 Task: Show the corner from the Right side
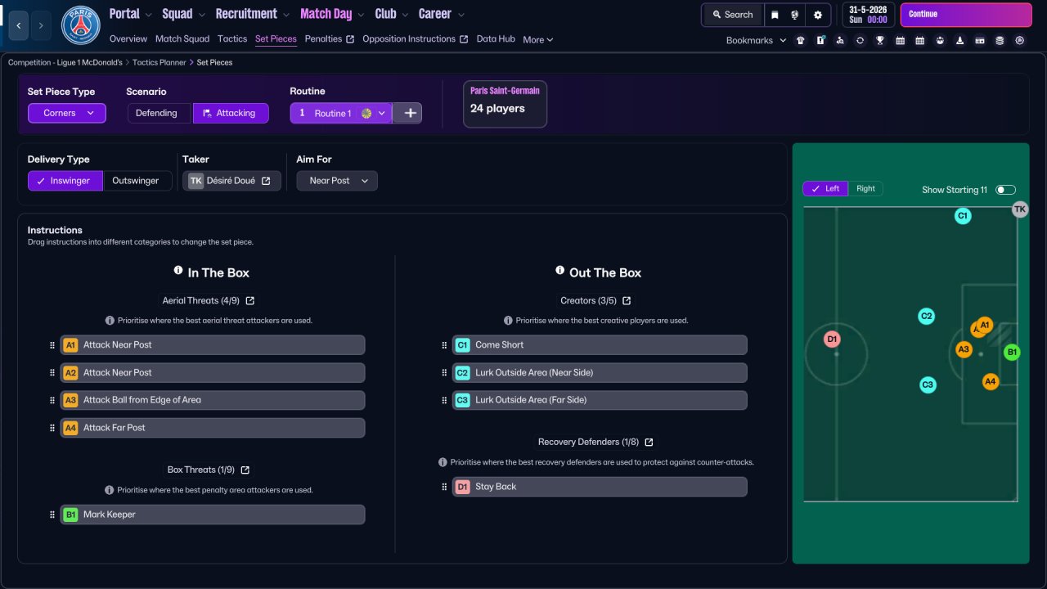(x=865, y=189)
